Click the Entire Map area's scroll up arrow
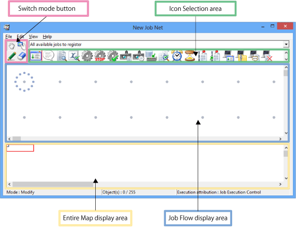 pos(286,148)
